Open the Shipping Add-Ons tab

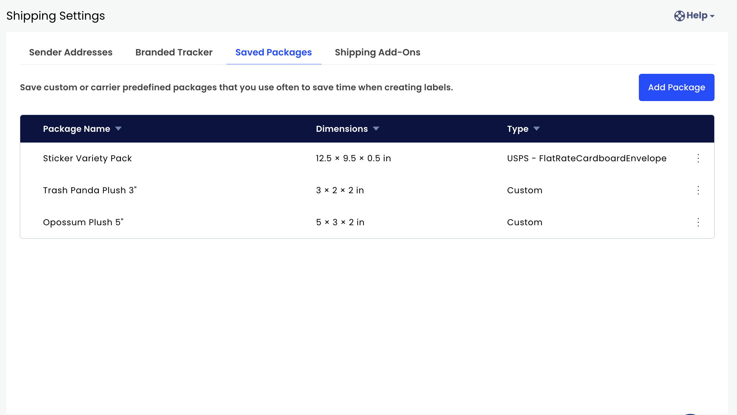pos(377,52)
